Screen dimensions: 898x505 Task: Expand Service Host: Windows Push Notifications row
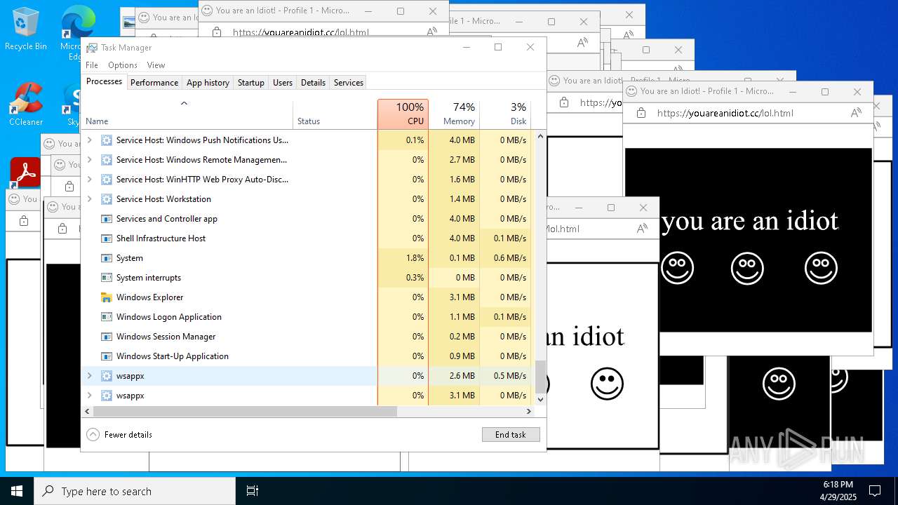point(89,140)
